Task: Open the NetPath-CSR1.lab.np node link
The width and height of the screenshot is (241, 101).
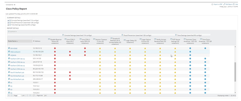Action: (x=17, y=59)
